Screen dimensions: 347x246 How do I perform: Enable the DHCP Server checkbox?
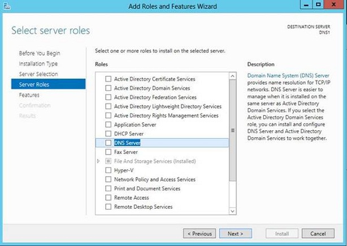(108, 134)
